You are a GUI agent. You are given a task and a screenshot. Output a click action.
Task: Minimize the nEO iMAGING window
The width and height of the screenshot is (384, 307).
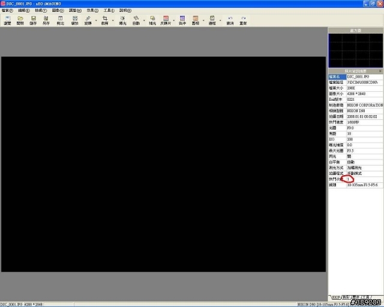coord(366,4)
